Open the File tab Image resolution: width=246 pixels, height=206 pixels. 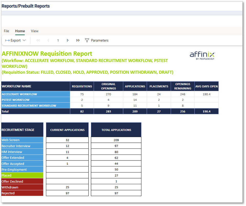pos(6,31)
